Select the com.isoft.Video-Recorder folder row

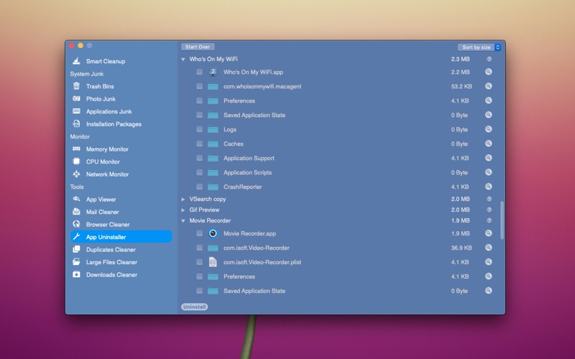point(339,248)
